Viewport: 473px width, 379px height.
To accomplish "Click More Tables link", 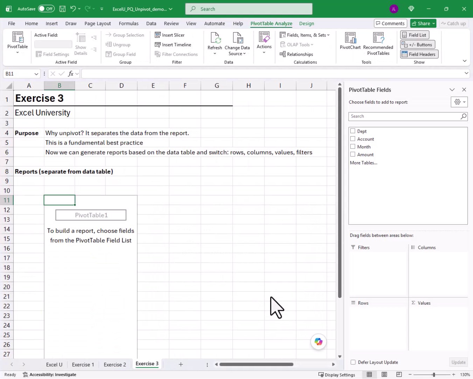I will 364,163.
